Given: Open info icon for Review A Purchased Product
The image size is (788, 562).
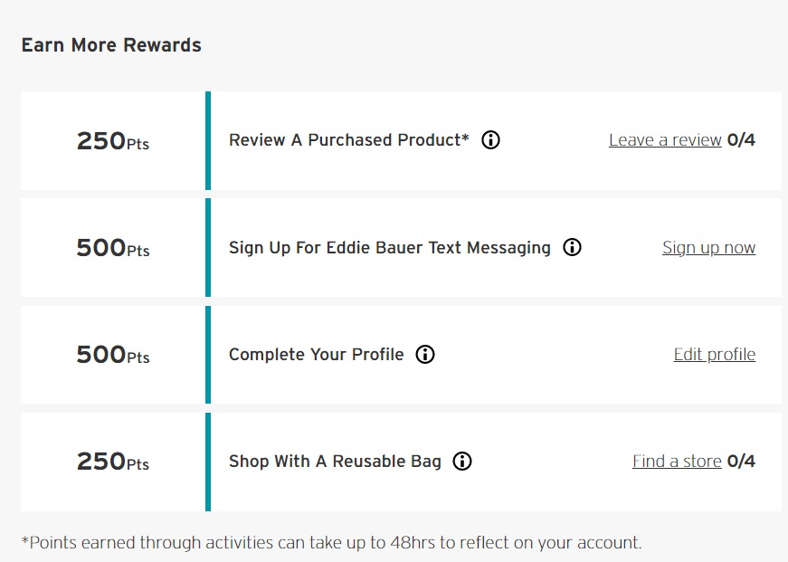Looking at the screenshot, I should pos(490,139).
